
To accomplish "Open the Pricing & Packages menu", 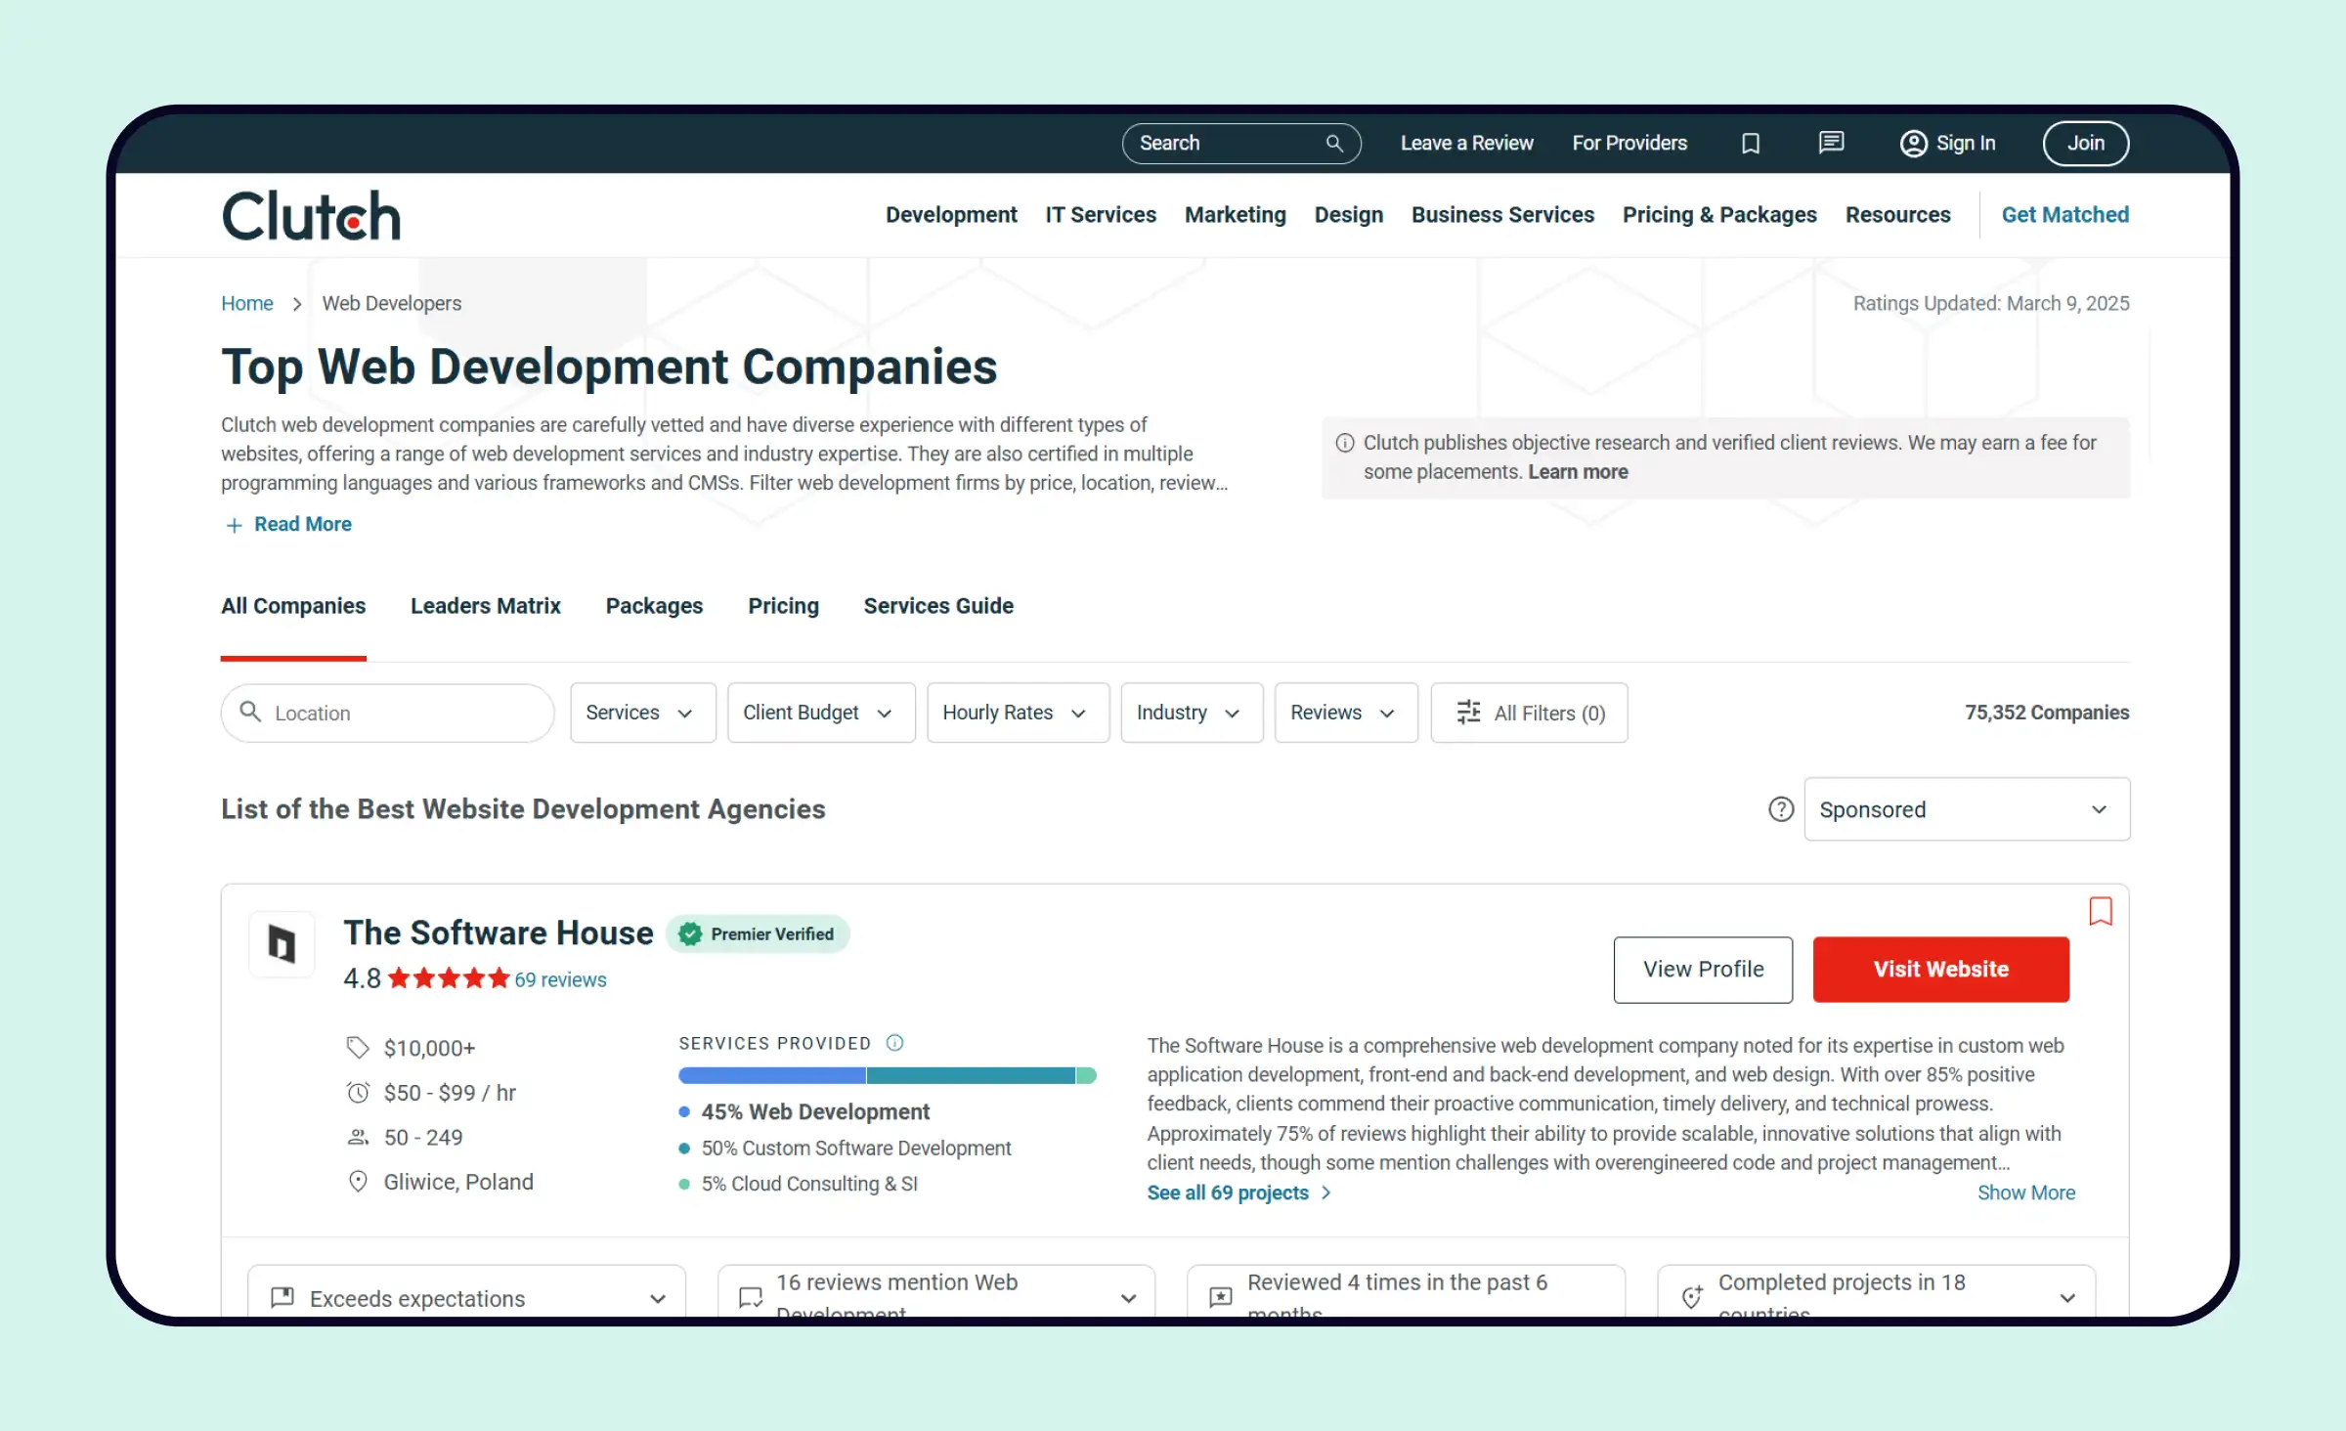I will coord(1719,215).
